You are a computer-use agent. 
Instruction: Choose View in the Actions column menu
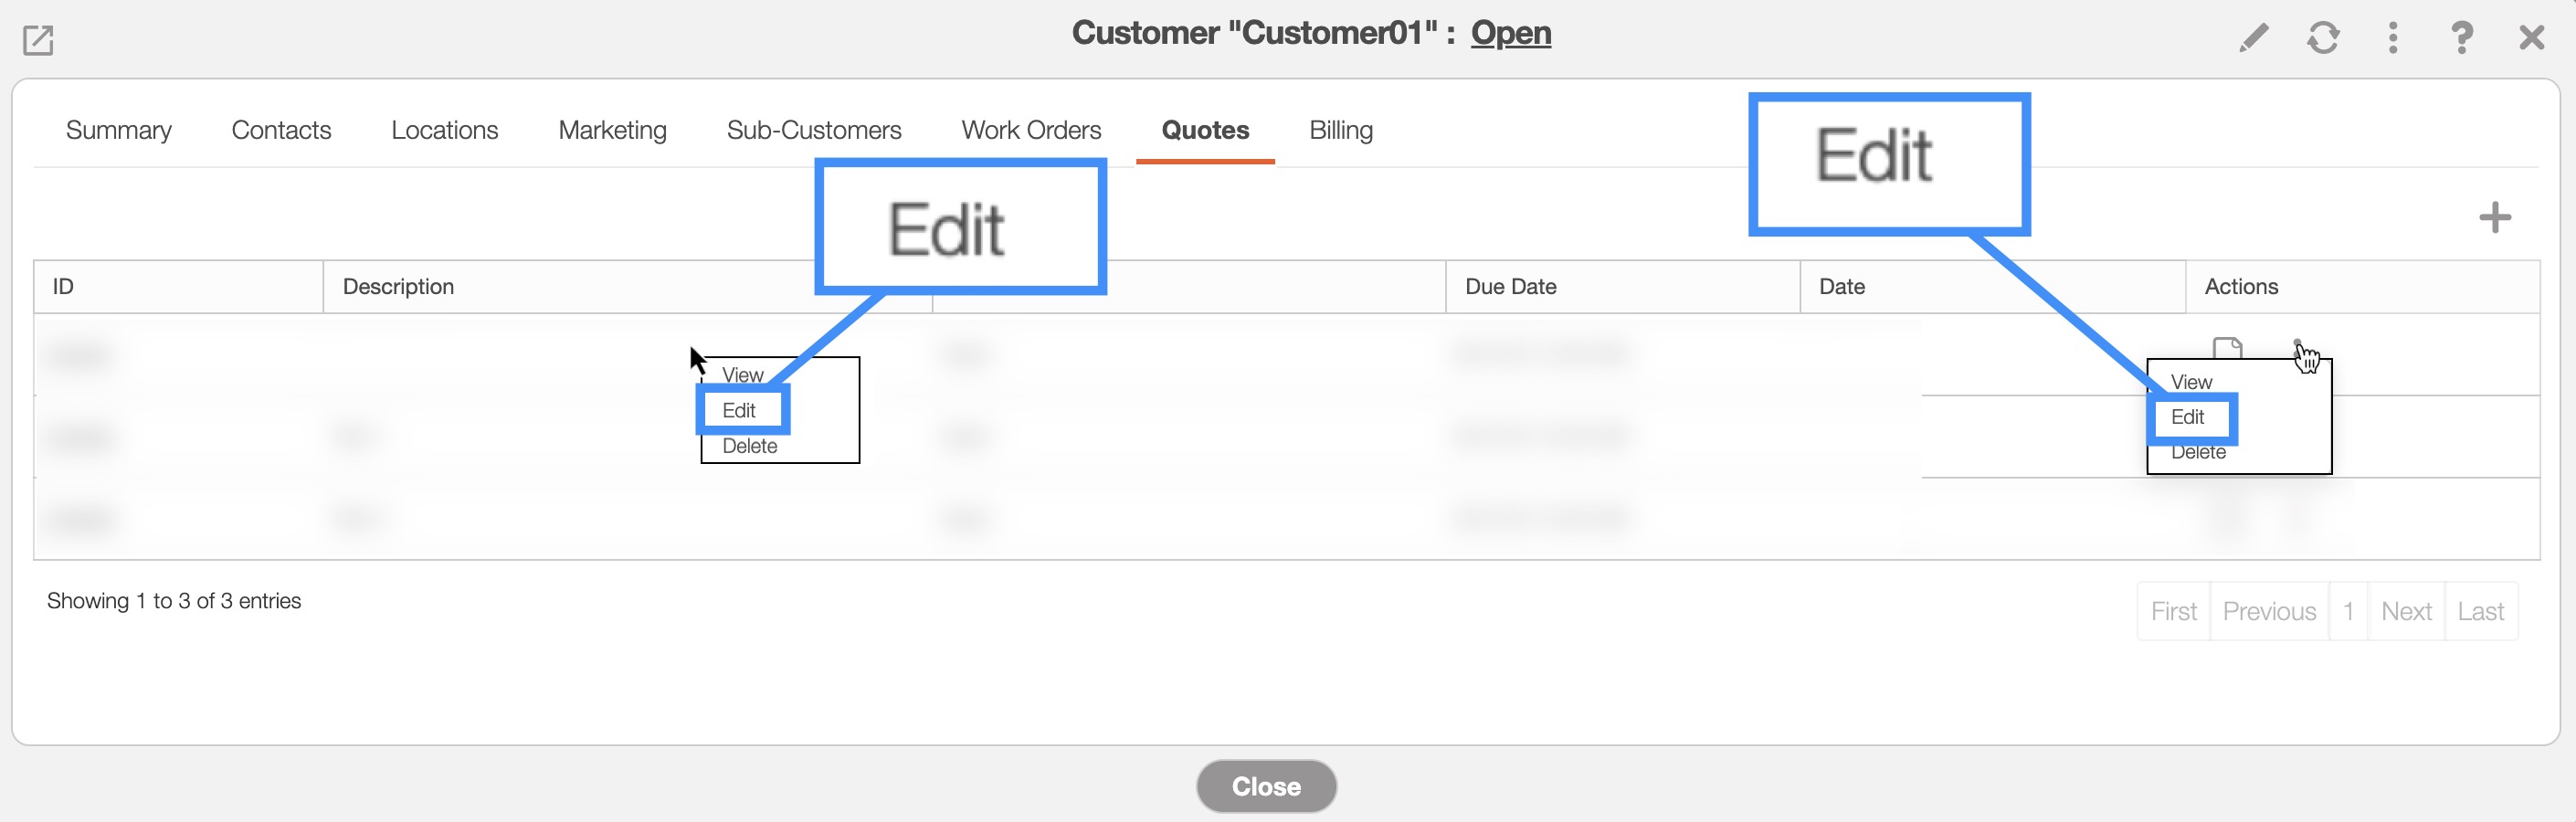[x=2191, y=382]
